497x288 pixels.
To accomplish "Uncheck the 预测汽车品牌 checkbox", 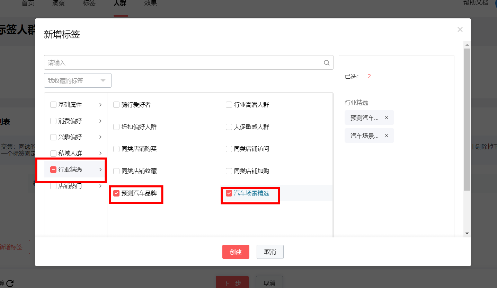I will click(116, 193).
